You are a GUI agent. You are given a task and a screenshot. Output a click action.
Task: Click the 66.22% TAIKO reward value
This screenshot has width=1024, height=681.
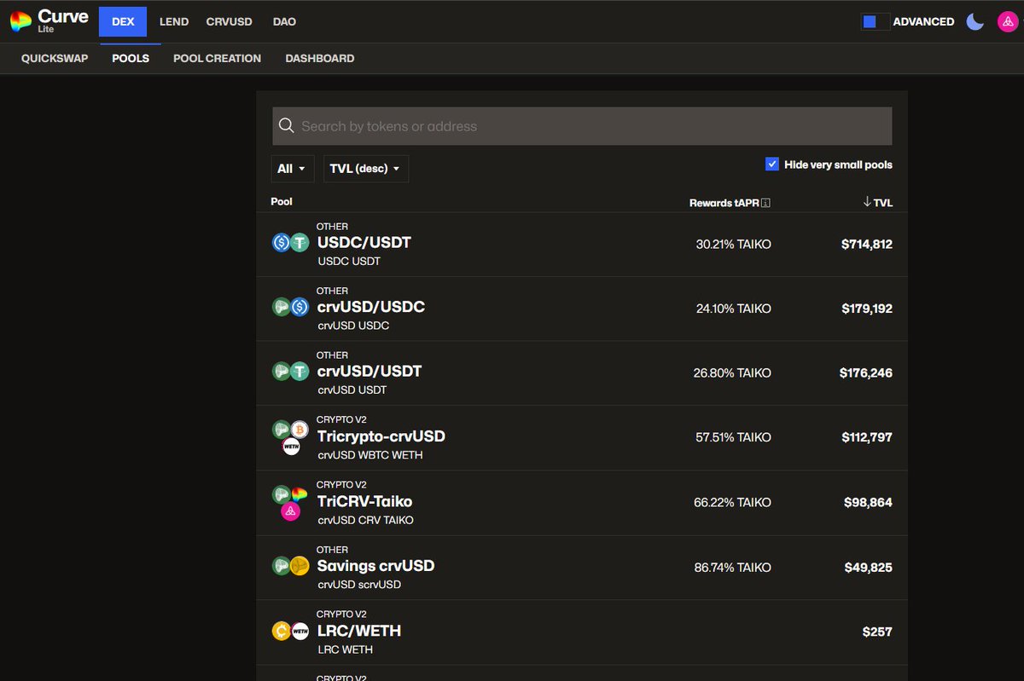click(733, 503)
